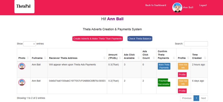Click photo in the 0.3(Tfuel) row
This screenshot has width=223, height=102.
pos(22,66)
